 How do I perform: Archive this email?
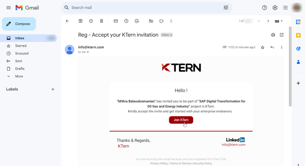pos(80,21)
